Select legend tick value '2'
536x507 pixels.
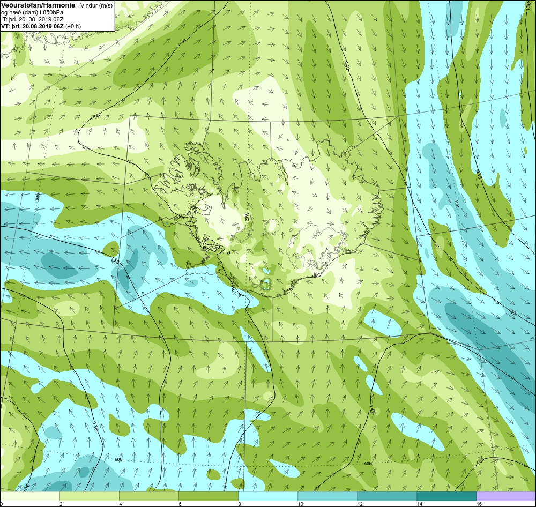[61, 504]
